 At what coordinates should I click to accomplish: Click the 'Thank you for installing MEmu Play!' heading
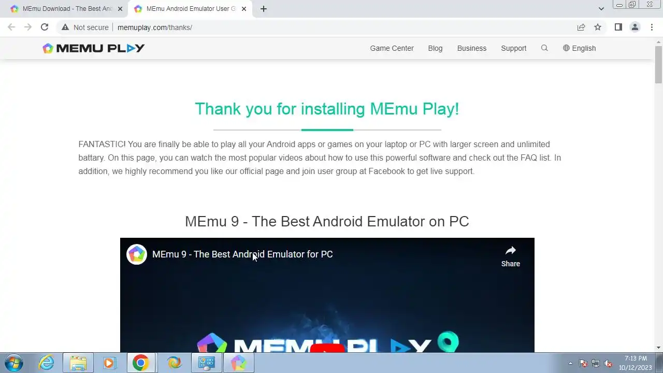(327, 109)
